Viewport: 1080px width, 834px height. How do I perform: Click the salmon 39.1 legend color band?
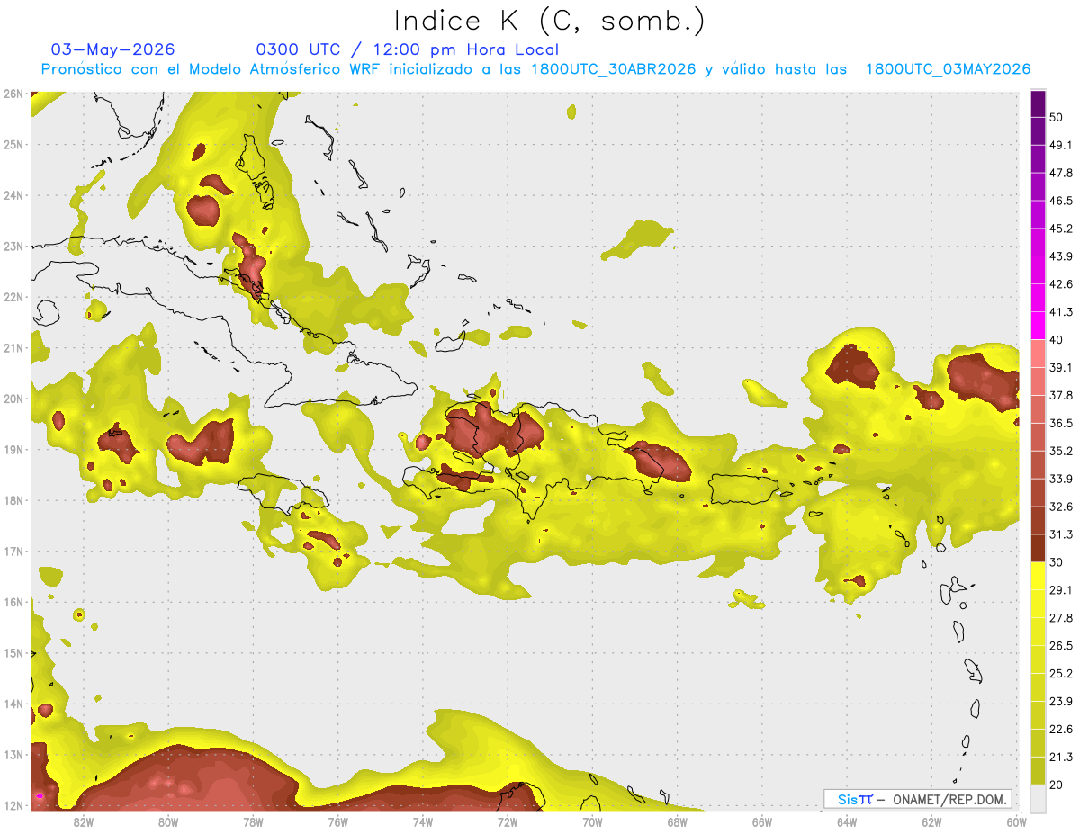(1038, 354)
